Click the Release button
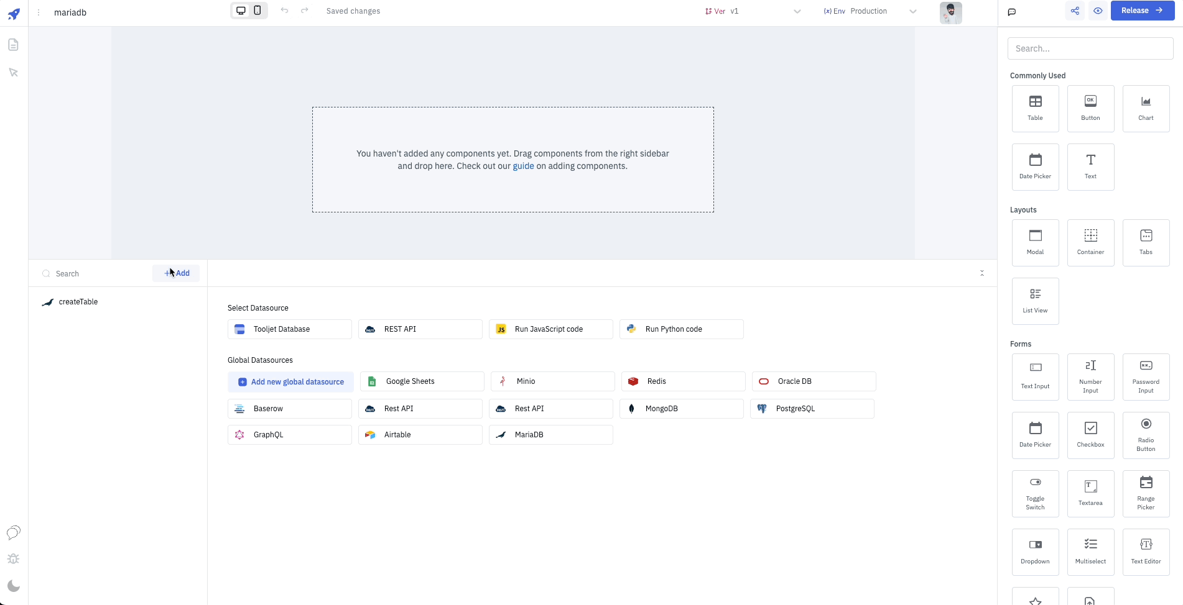The image size is (1183, 605). click(1142, 11)
